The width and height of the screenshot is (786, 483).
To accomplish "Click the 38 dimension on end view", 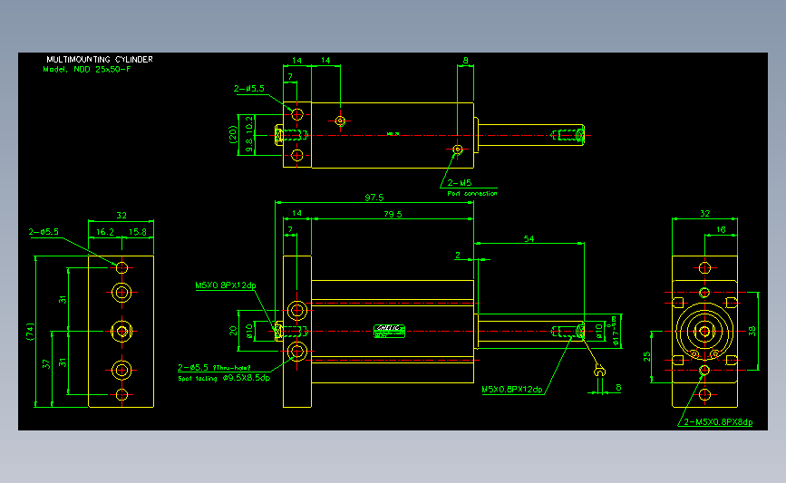I will tap(752, 331).
